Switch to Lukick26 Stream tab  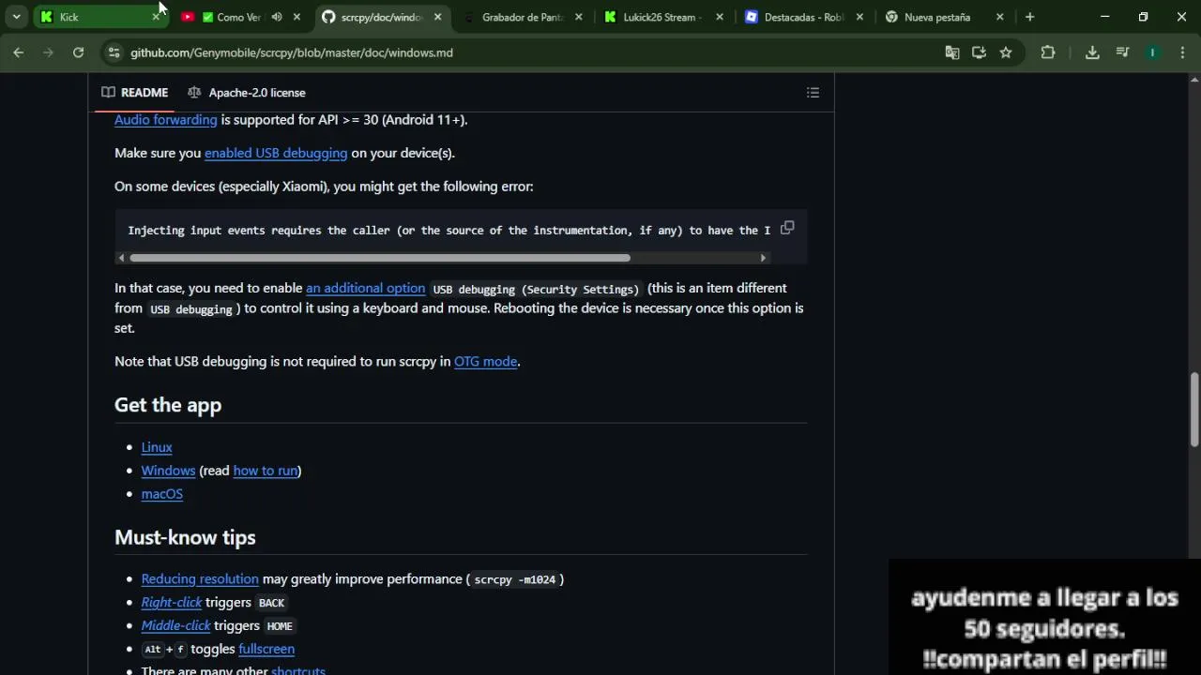click(x=662, y=17)
